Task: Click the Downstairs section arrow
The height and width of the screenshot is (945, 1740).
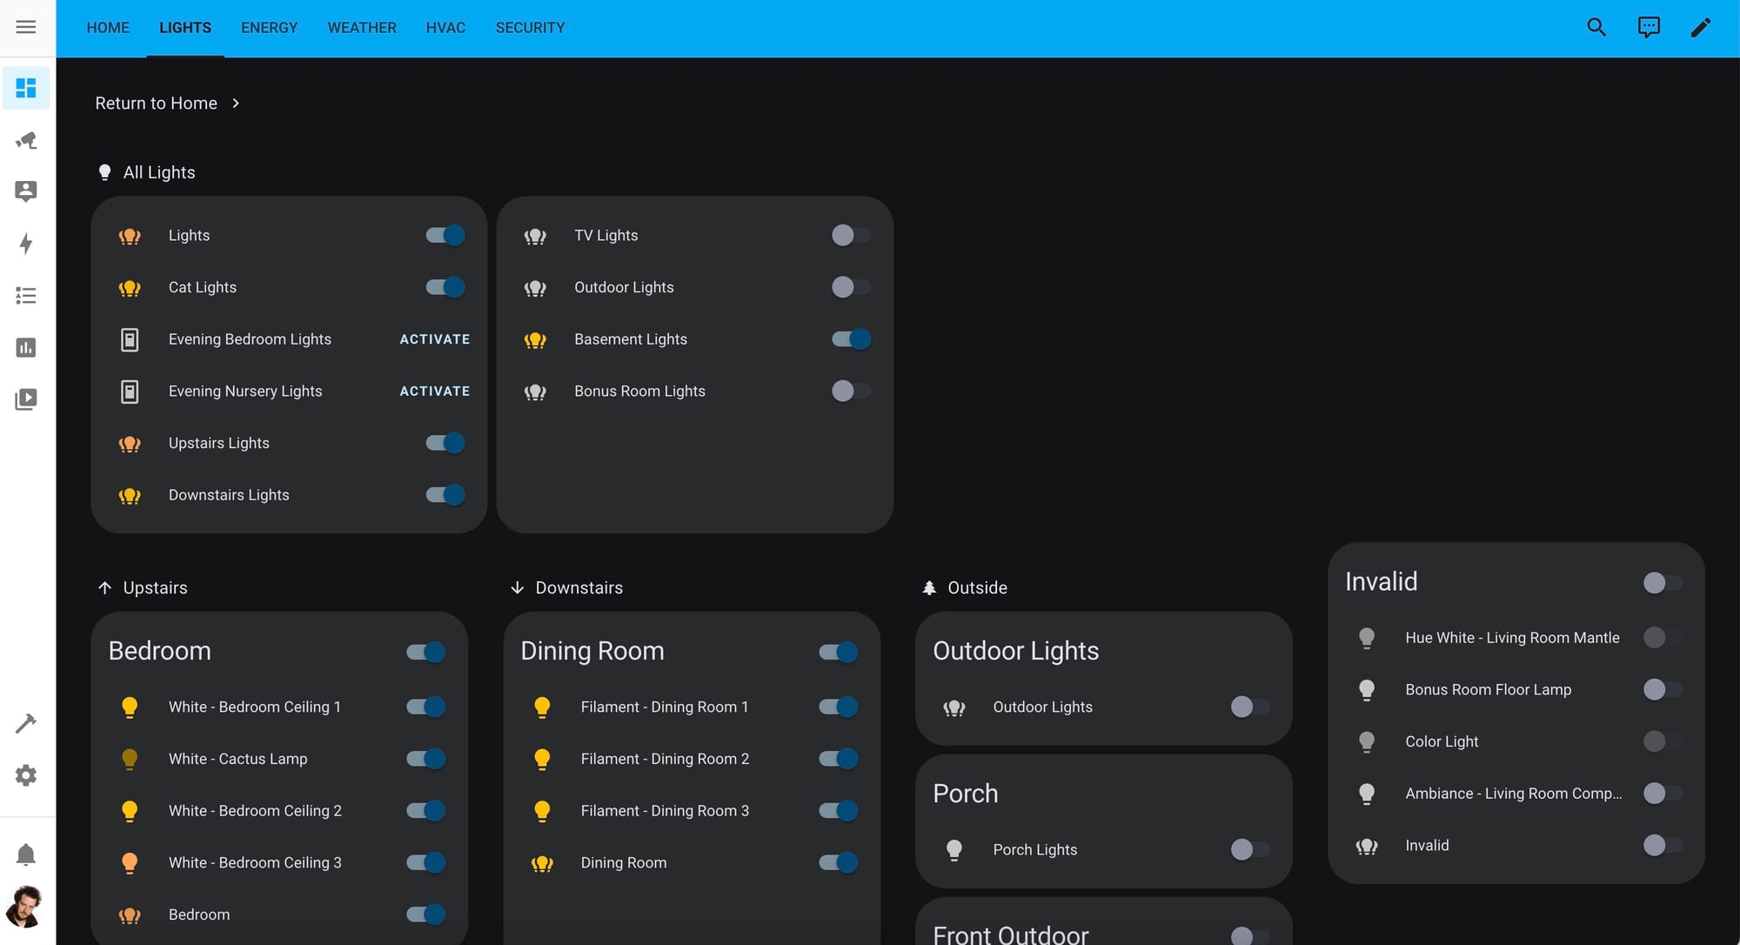Action: 518,588
